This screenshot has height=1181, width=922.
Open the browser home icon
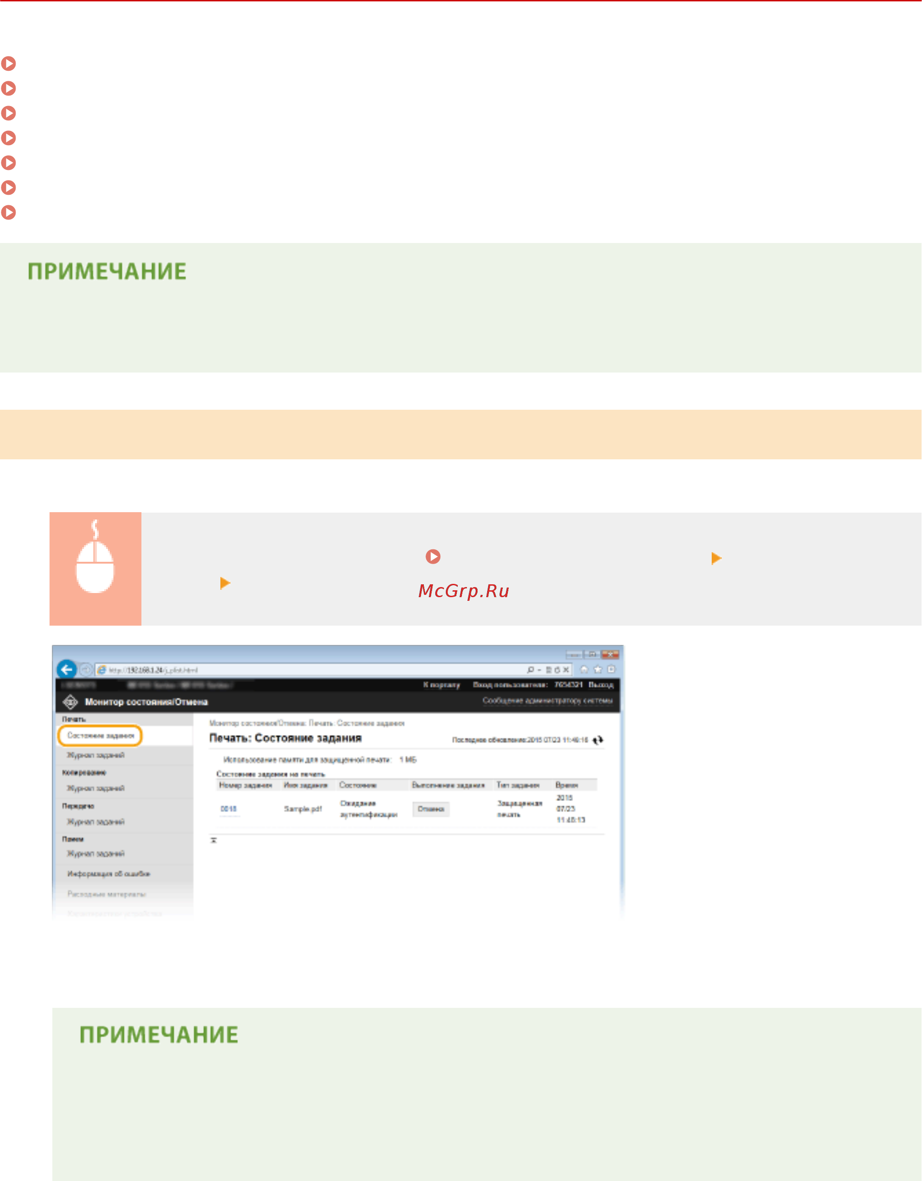[584, 669]
